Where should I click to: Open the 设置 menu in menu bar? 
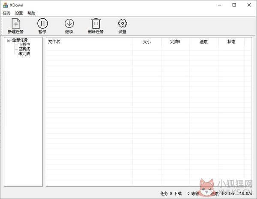tap(19, 13)
